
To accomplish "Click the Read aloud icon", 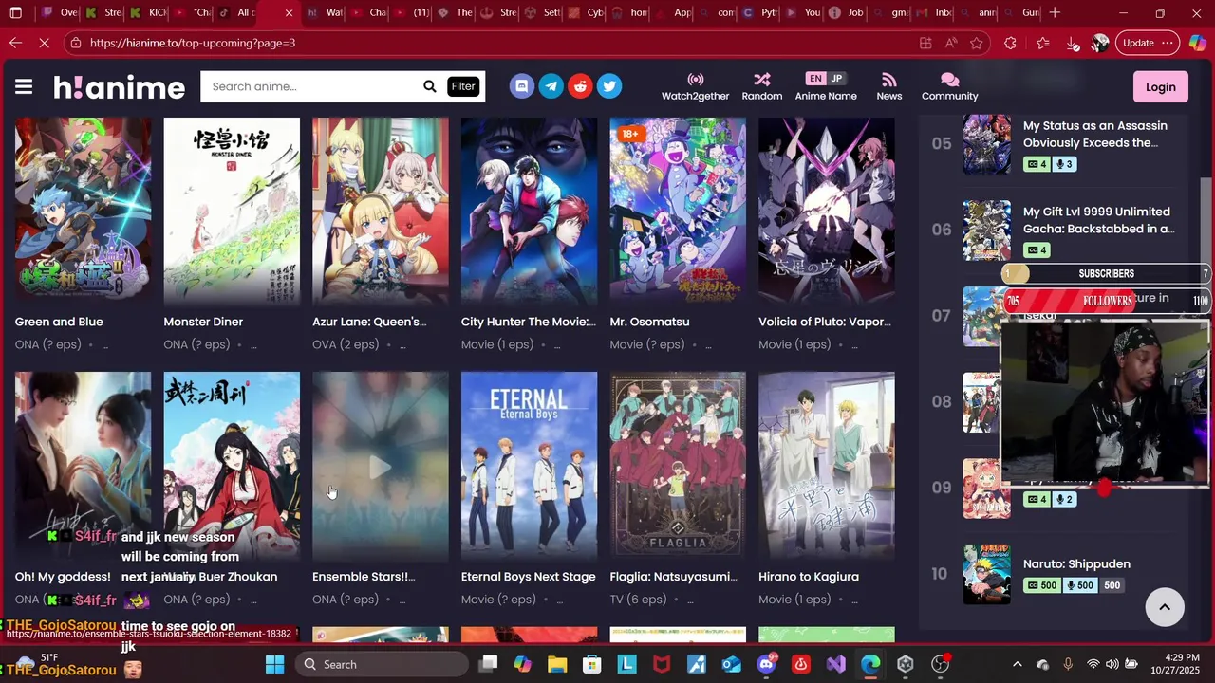I will pos(951,43).
